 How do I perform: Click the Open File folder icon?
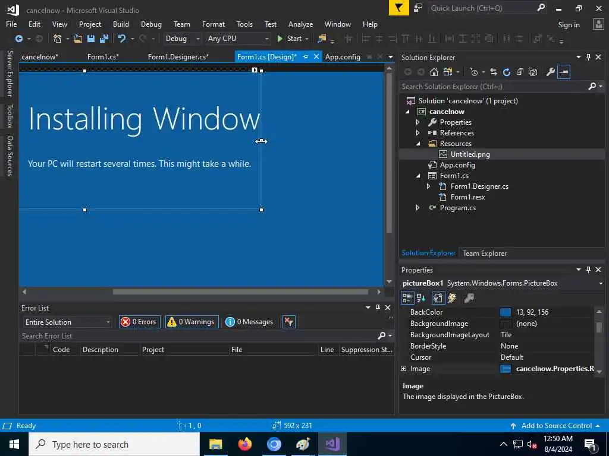tap(78, 39)
